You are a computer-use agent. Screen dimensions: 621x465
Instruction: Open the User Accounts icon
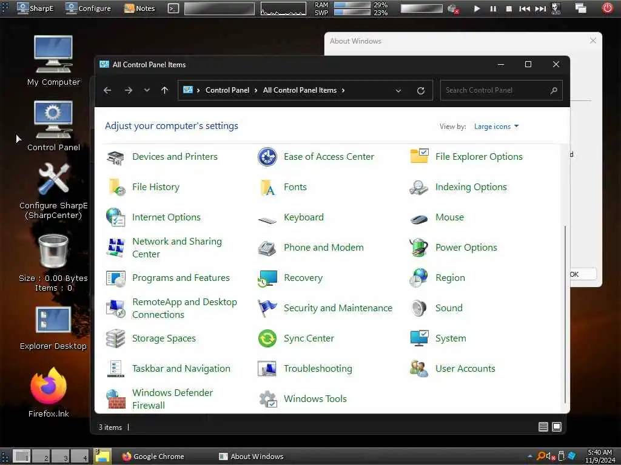418,369
